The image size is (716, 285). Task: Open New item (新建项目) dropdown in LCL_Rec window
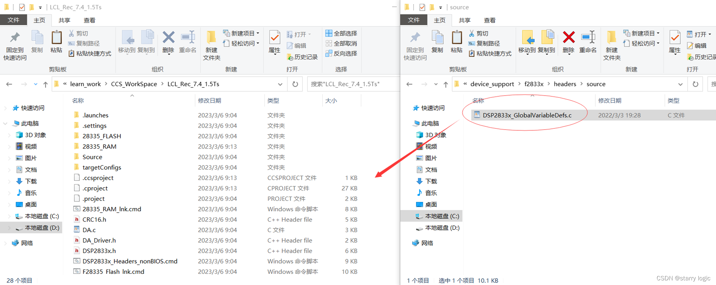pos(242,33)
